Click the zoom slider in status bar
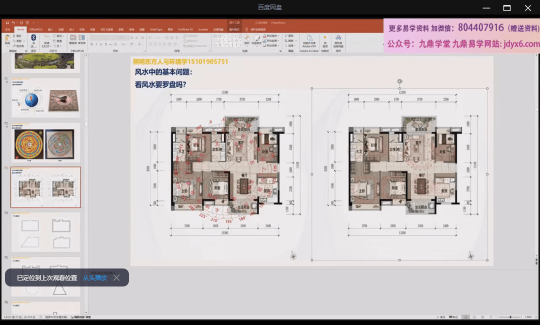 point(510,317)
